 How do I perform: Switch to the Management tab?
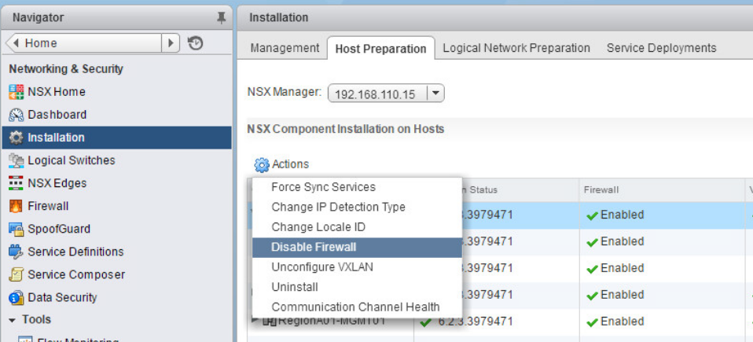[285, 48]
